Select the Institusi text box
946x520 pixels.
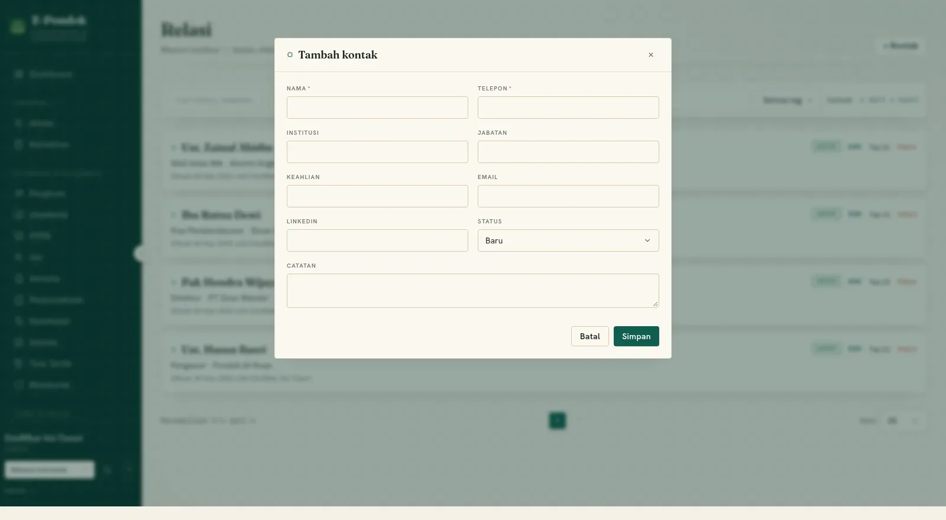[377, 152]
